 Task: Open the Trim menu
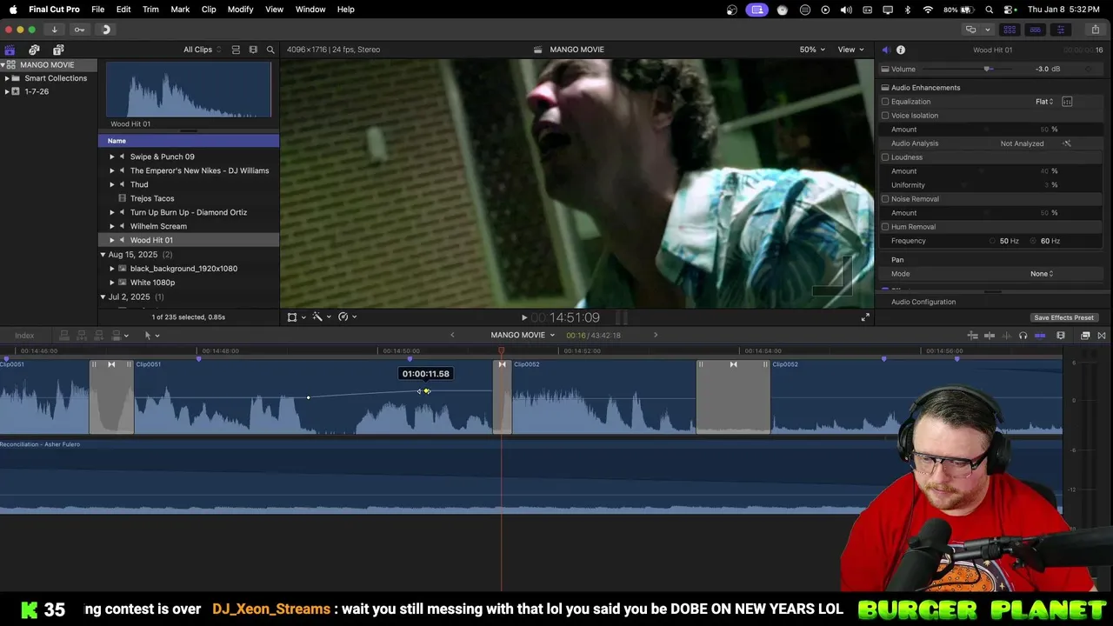(x=150, y=10)
